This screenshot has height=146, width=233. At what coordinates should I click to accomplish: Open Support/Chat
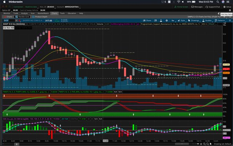tap(213, 7)
